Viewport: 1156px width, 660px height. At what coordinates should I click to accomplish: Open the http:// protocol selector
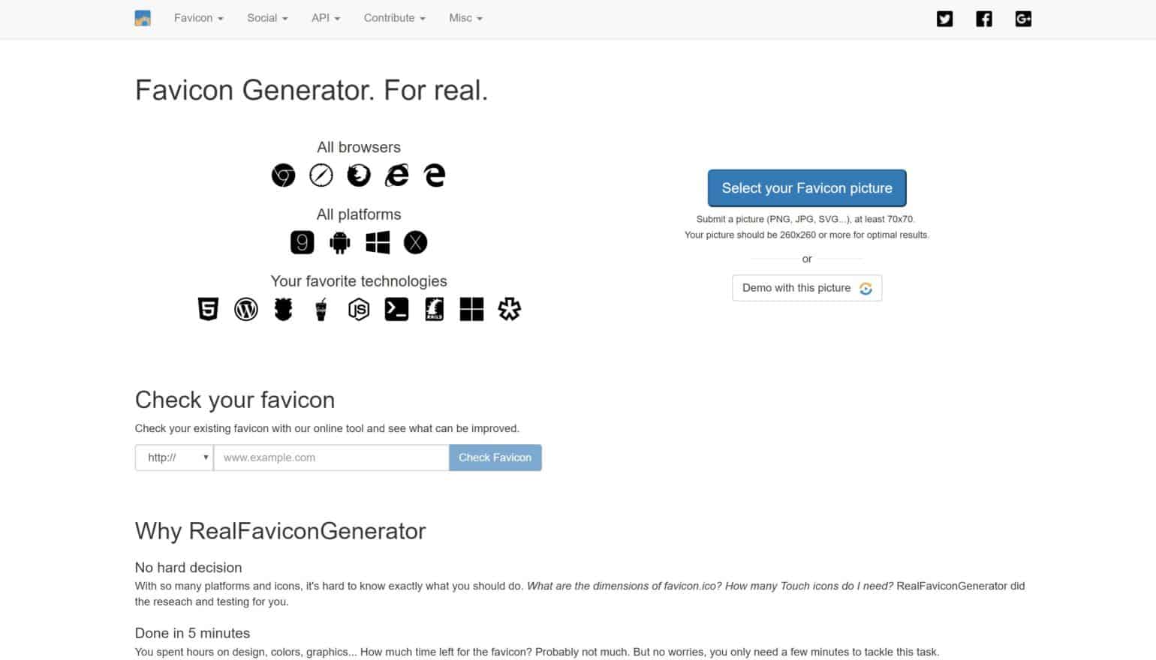coord(174,457)
